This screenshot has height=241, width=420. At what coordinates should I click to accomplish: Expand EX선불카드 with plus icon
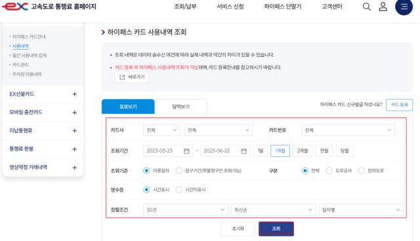pos(74,94)
